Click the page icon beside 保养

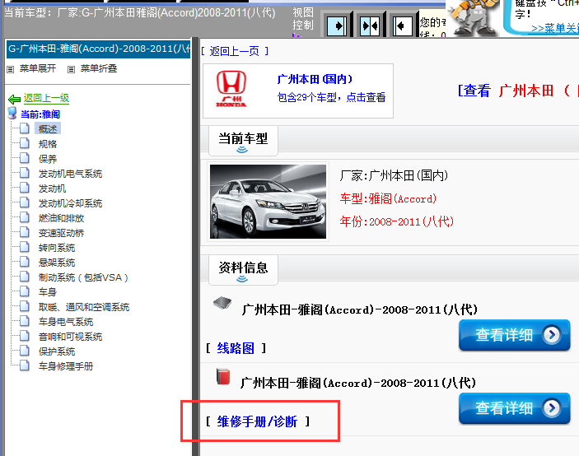(25, 158)
